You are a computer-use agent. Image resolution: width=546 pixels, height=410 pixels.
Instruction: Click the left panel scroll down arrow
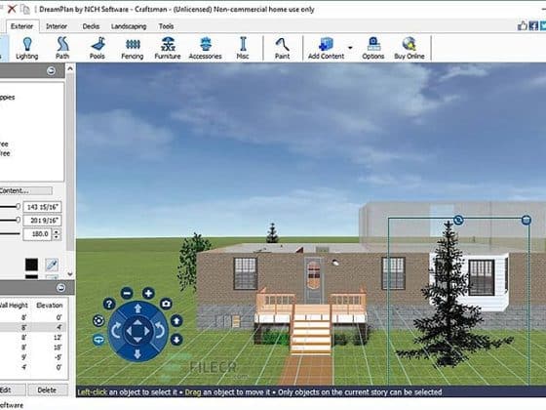70,274
